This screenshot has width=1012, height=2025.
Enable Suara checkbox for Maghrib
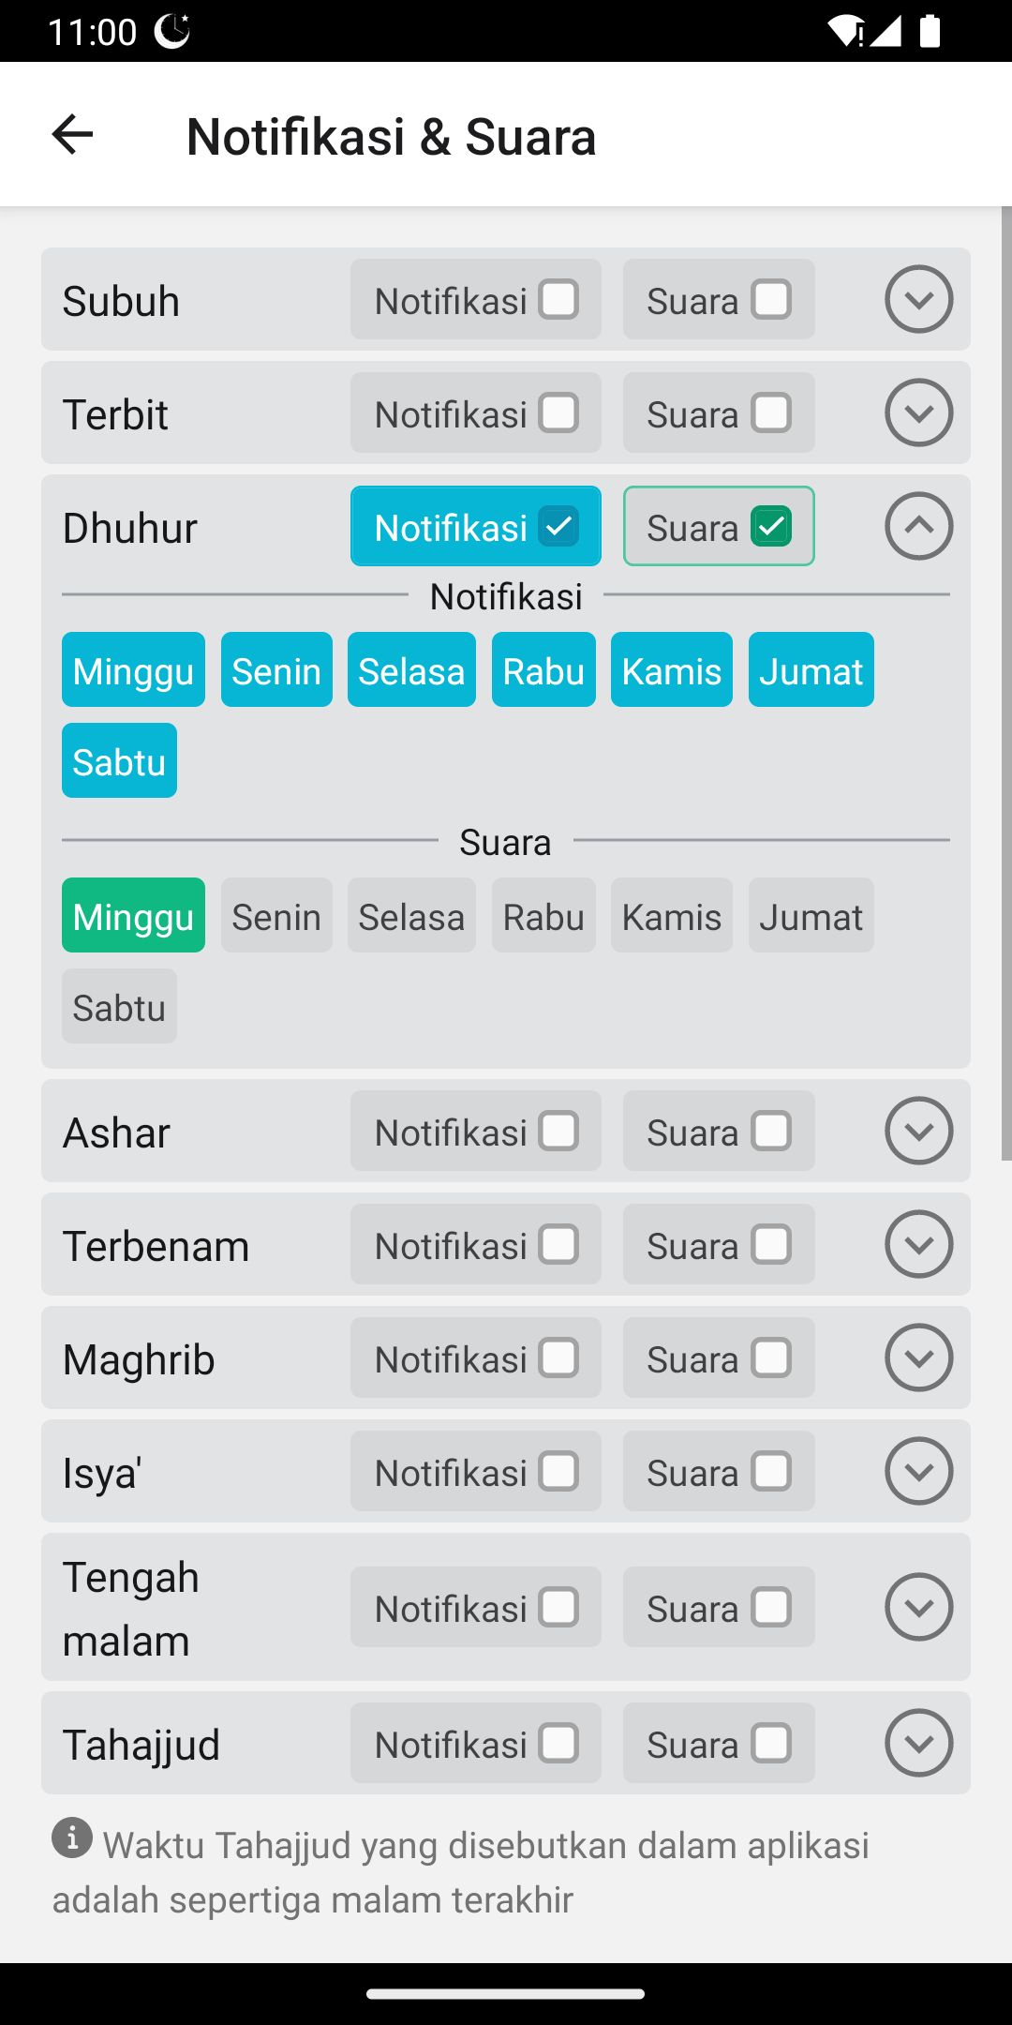tap(770, 1358)
